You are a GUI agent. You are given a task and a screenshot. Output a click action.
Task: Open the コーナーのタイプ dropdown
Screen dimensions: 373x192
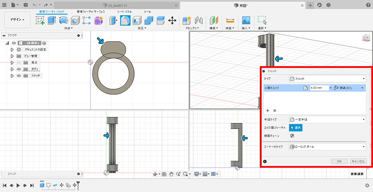pos(327,147)
